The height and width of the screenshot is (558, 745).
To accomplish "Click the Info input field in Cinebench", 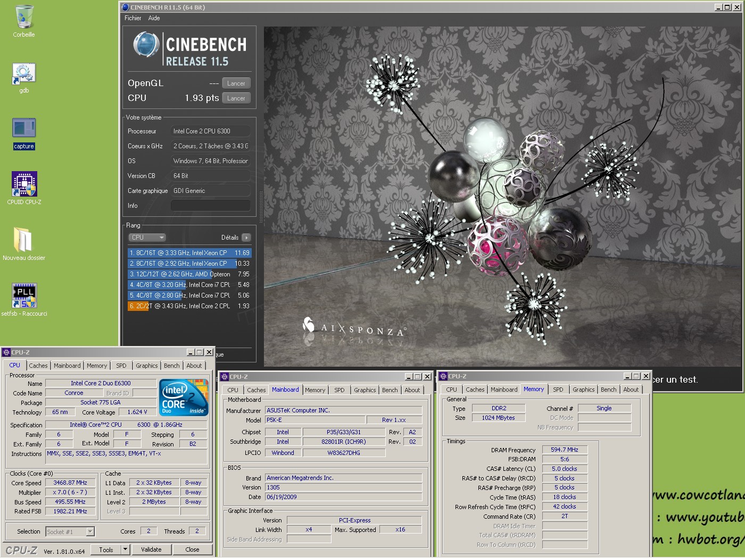I will [x=211, y=206].
